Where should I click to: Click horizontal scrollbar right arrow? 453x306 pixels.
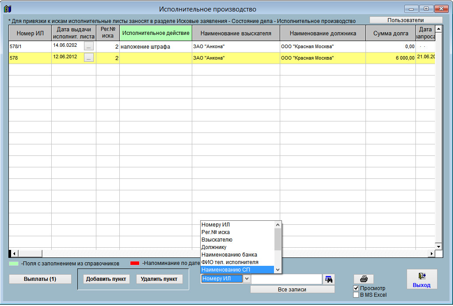(x=431, y=253)
